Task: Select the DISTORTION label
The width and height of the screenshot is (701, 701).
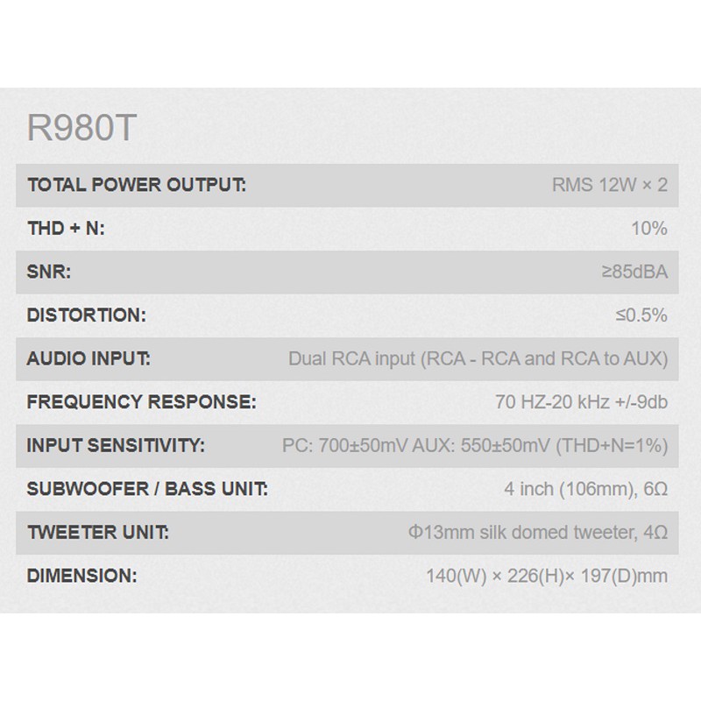Action: pos(86,315)
